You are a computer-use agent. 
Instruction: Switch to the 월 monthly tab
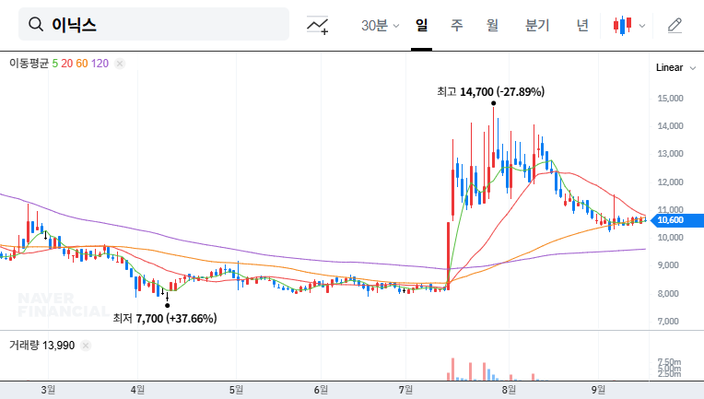coord(493,26)
